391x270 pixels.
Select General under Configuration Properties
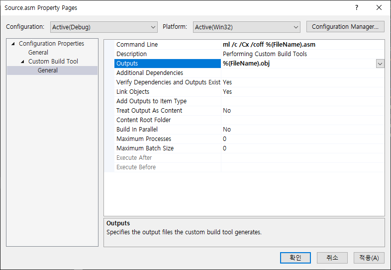pyautogui.click(x=38, y=53)
